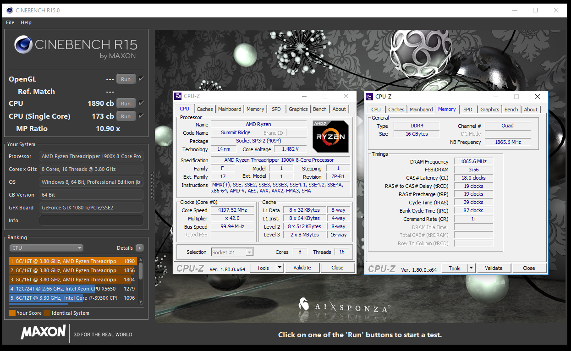Viewport: 571px width, 351px height.
Task: Click the MAXON logo at the bottom
Action: pyautogui.click(x=43, y=332)
